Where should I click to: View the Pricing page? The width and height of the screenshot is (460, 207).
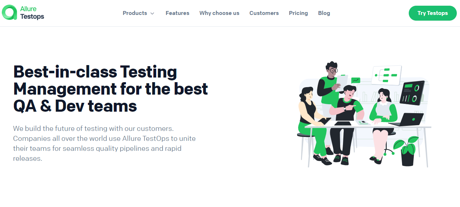298,13
